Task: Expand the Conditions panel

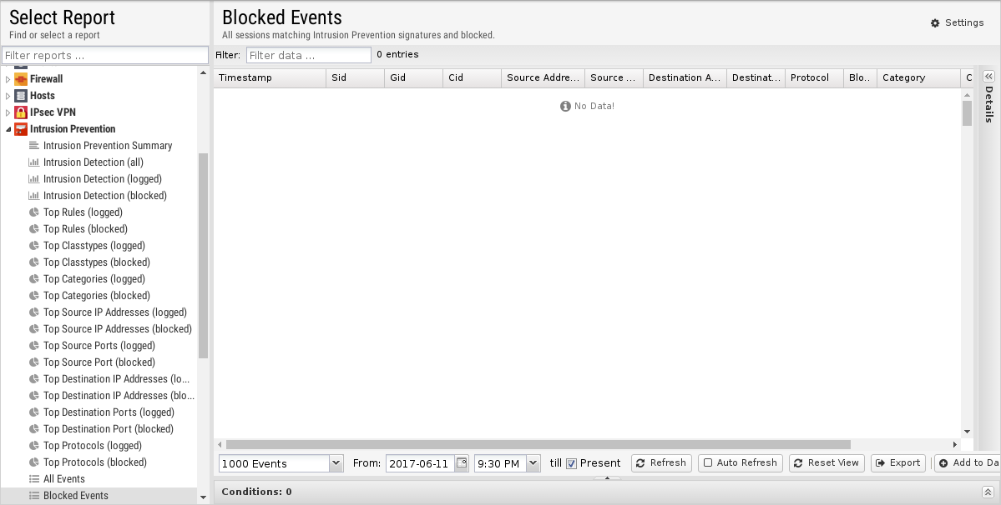Action: point(987,492)
